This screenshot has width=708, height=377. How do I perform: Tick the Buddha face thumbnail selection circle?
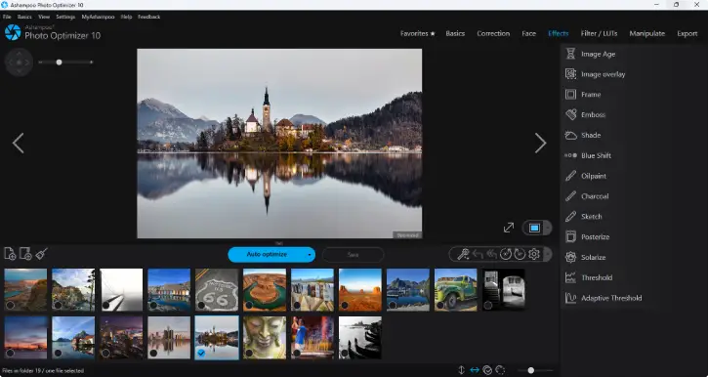(249, 353)
